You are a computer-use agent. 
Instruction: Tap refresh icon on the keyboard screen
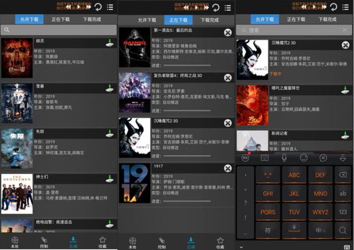334,7
